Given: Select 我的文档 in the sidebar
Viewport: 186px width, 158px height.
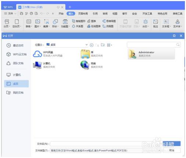Looking at the screenshot, I should click(15, 92).
